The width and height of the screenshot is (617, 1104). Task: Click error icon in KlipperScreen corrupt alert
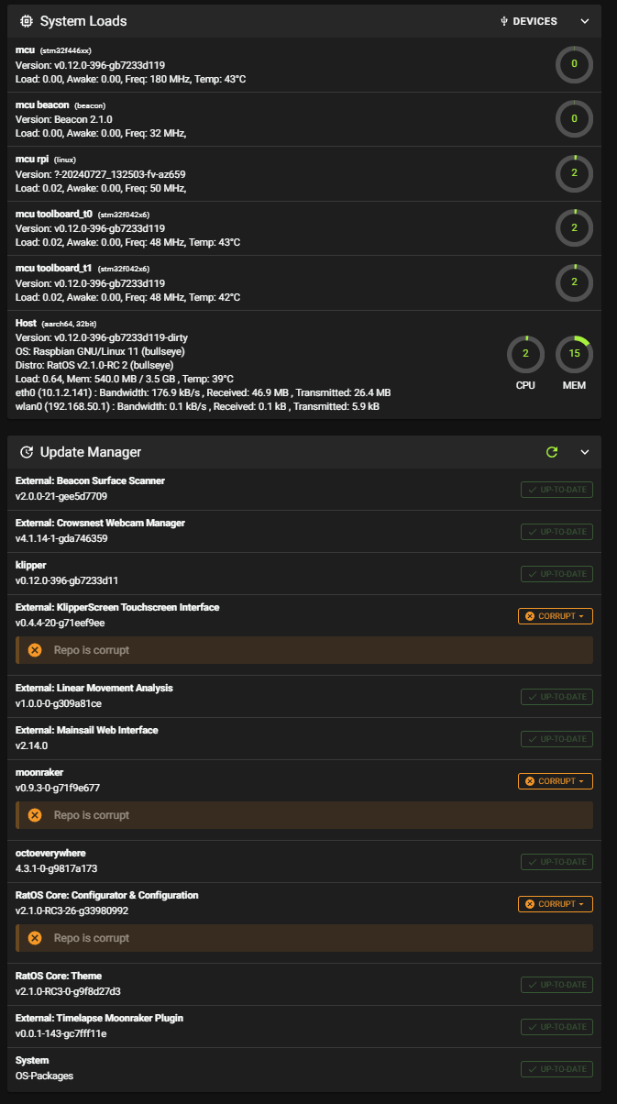pos(35,650)
